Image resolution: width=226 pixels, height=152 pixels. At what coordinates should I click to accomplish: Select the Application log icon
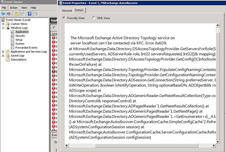pyautogui.click(x=12, y=32)
